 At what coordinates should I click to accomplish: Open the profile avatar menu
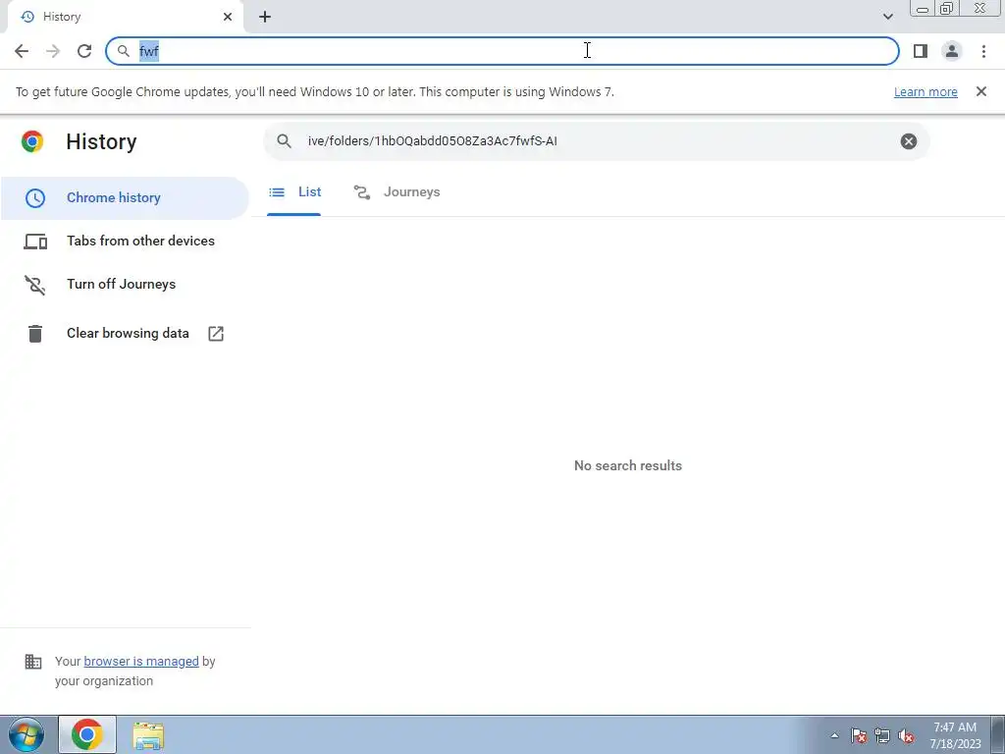[952, 51]
